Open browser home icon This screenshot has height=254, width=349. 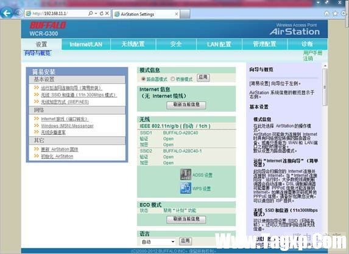pyautogui.click(x=326, y=13)
